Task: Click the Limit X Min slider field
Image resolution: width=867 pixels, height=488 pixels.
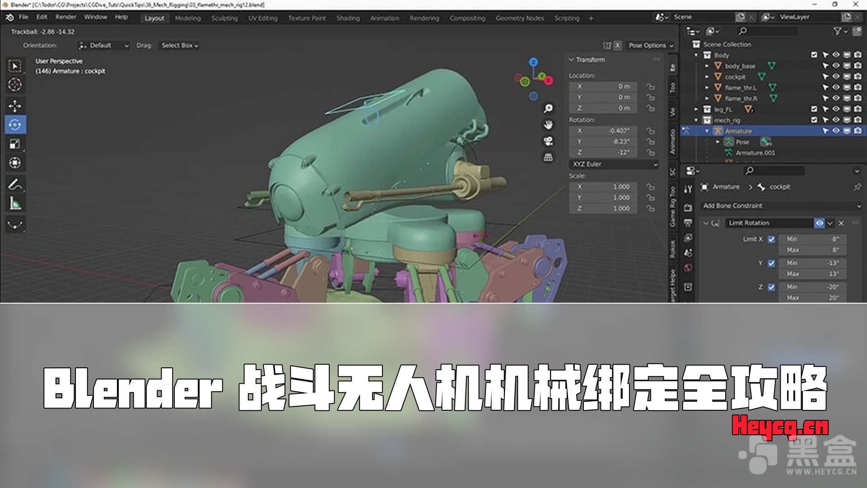Action: click(x=812, y=239)
